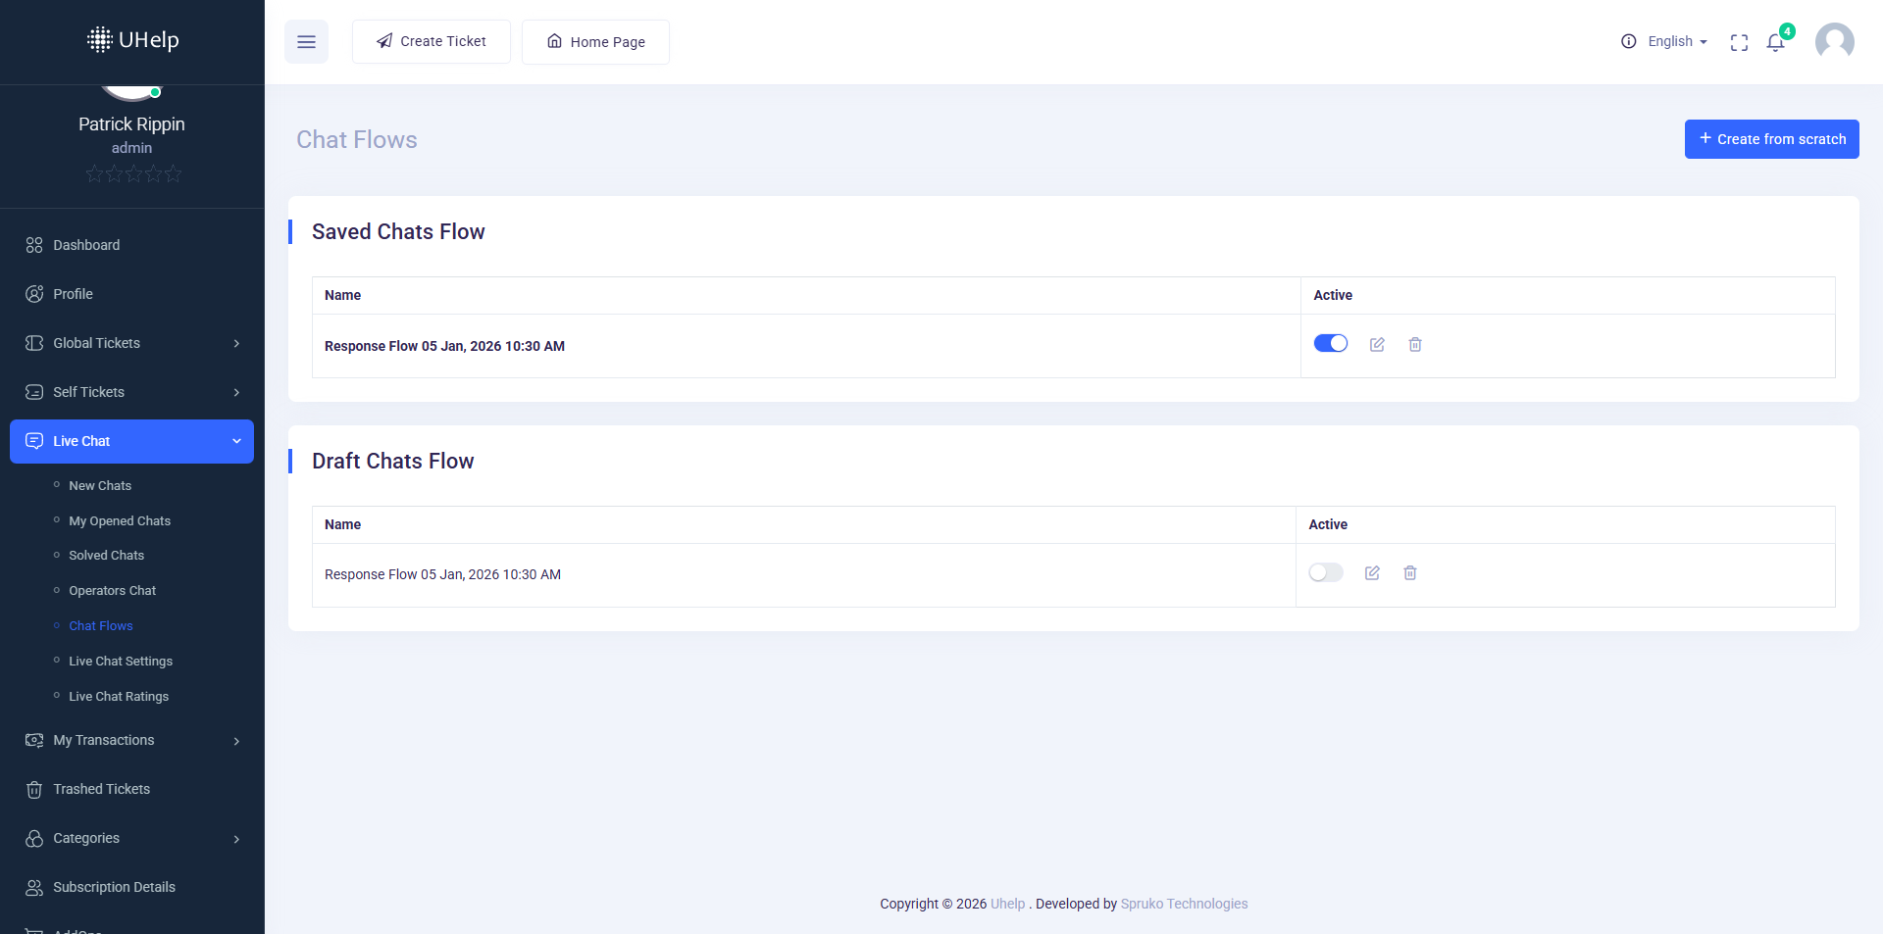
Task: Open the English language dropdown
Action: [1676, 41]
